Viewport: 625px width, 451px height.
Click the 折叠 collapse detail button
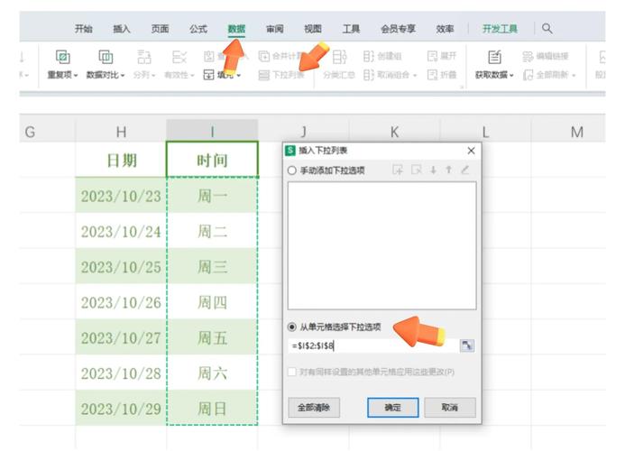[442, 75]
